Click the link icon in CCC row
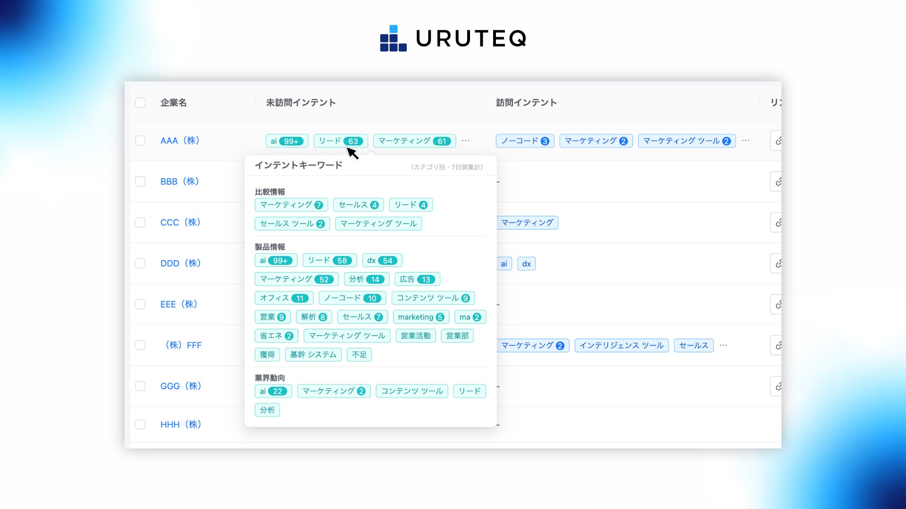Screen dimensions: 906x509 [x=777, y=222]
